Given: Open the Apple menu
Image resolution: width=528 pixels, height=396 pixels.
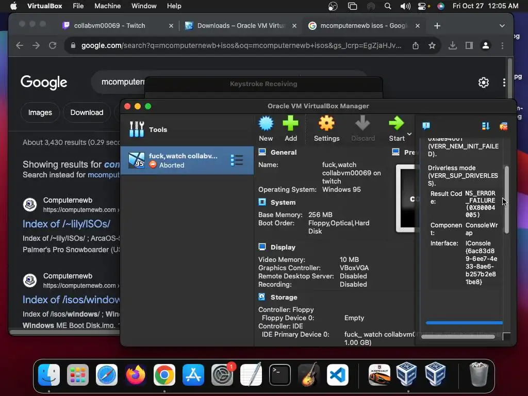Looking at the screenshot, I should (x=13, y=6).
